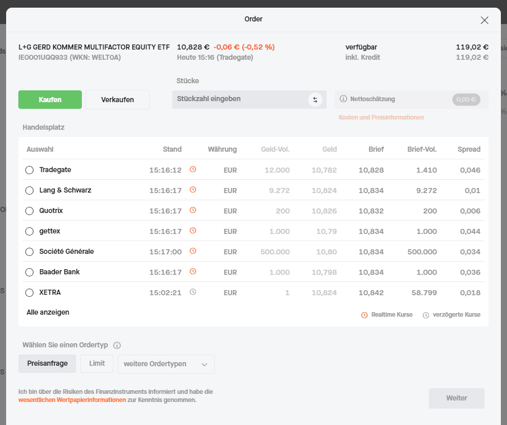
Task: Click the Weiter button
Action: pos(456,398)
